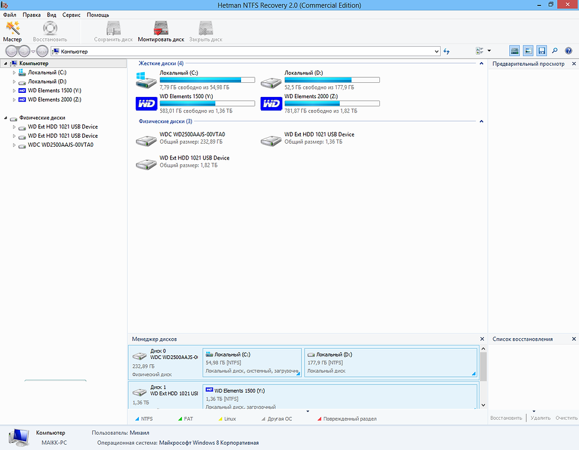Open the view options dropdown arrow
This screenshot has height=450, width=579.
(489, 51)
